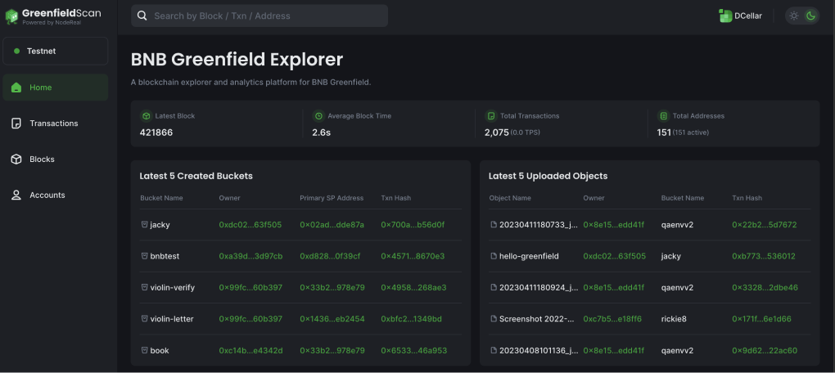Screen dimensions: 835x373
Task: Click the Accounts person icon
Action: click(x=16, y=195)
